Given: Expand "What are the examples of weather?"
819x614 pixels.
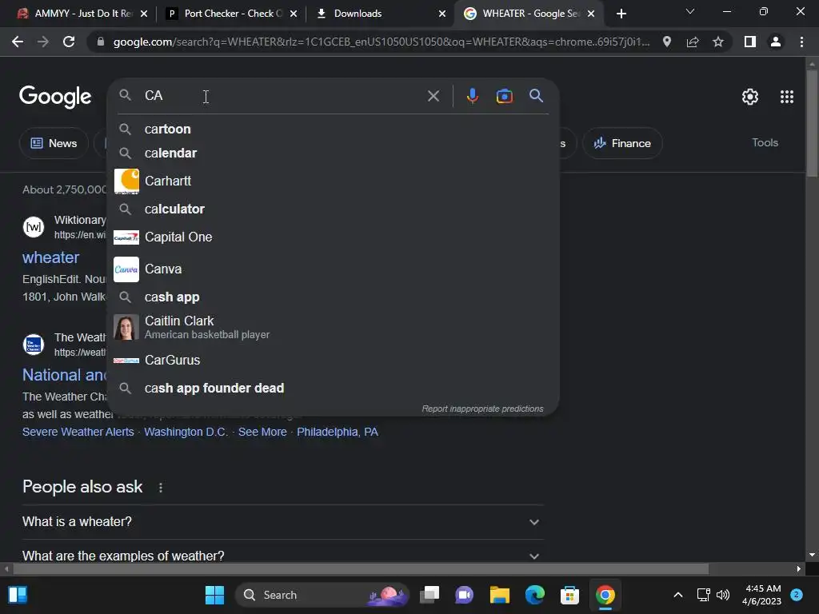Looking at the screenshot, I should point(282,556).
